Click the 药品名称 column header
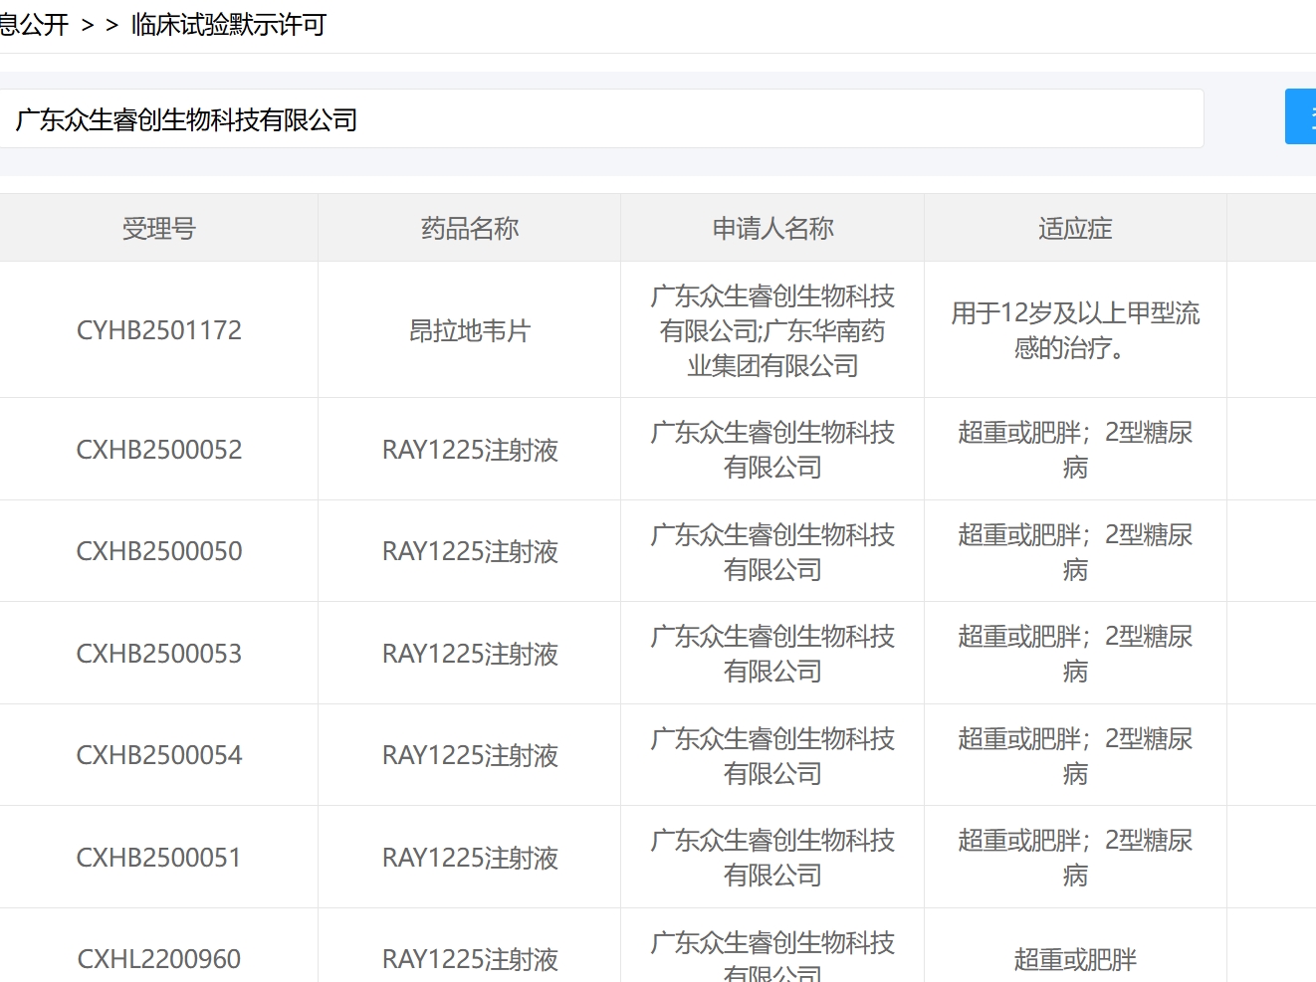Screen dimensions: 1316x982 click(470, 229)
